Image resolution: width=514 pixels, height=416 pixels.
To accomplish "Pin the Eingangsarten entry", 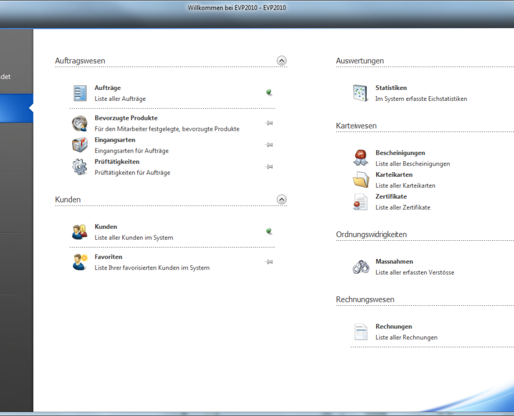I will pos(269,145).
